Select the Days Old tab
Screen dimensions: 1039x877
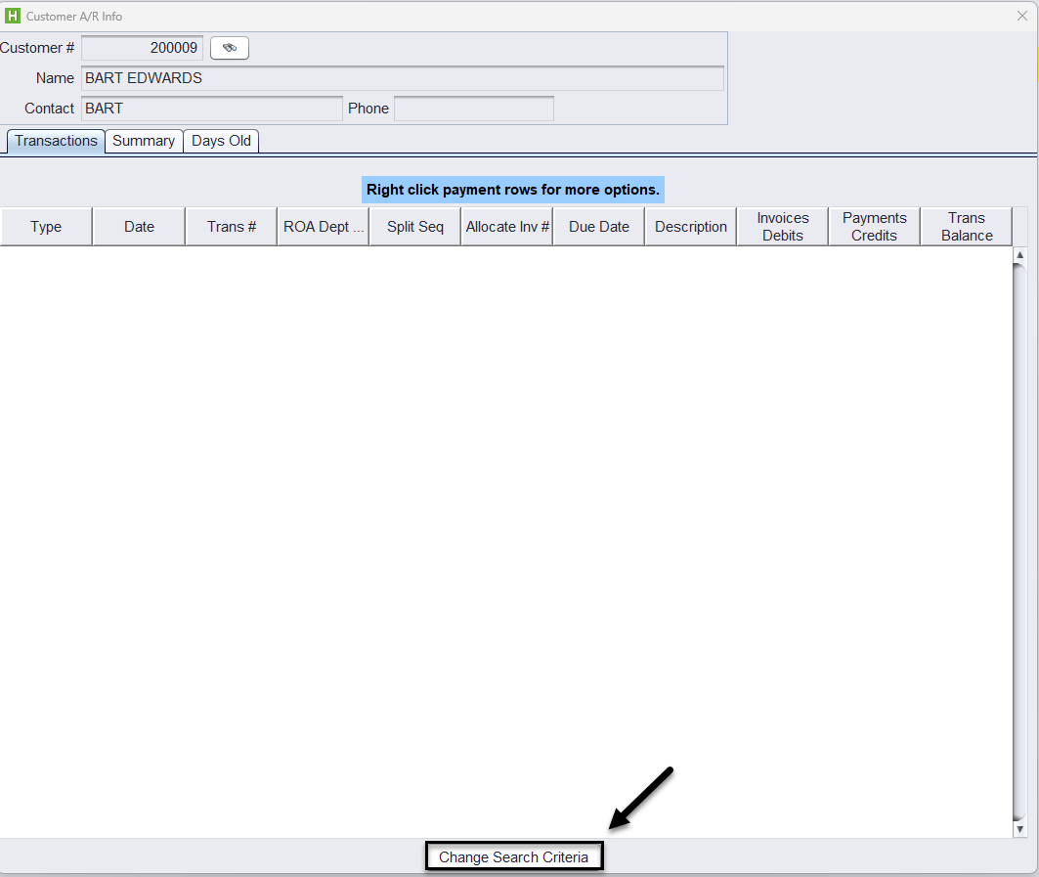click(x=221, y=141)
